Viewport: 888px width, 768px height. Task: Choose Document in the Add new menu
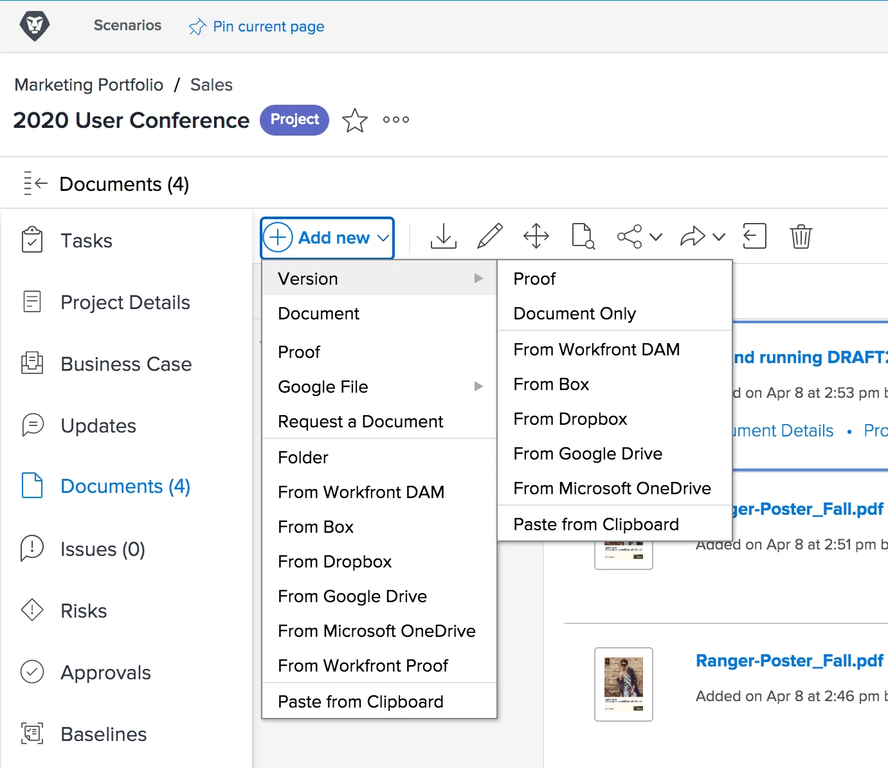379,314
